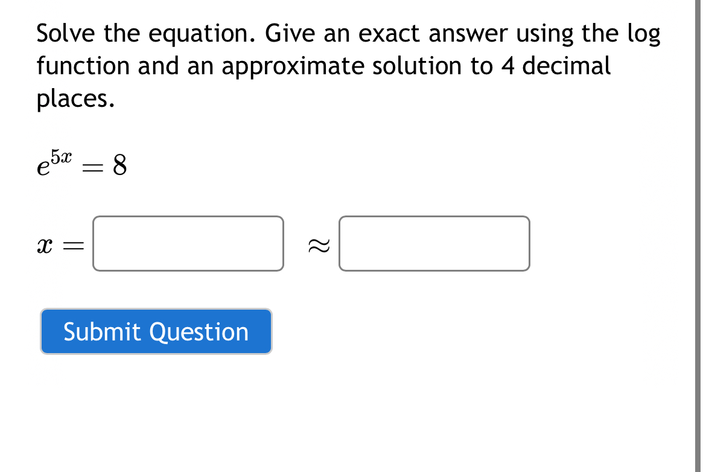This screenshot has height=472, width=706.
Task: Focus the field following the approximation symbol
Action: pos(433,244)
